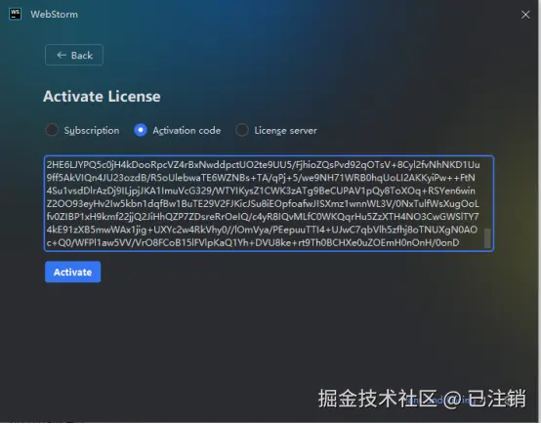Click the WebStorm logo icon
The width and height of the screenshot is (541, 424).
16,14
